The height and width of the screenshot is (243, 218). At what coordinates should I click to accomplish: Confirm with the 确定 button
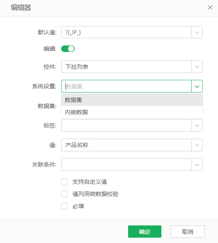pyautogui.click(x=145, y=232)
